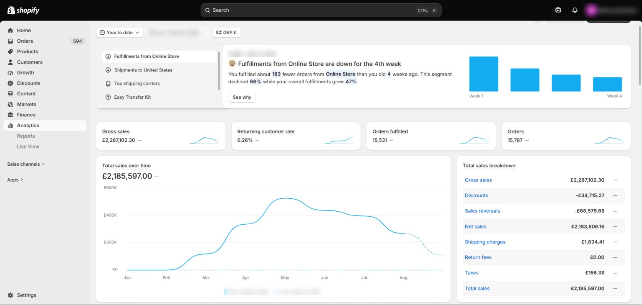Open the Gross sales breakdown link

[x=478, y=180]
